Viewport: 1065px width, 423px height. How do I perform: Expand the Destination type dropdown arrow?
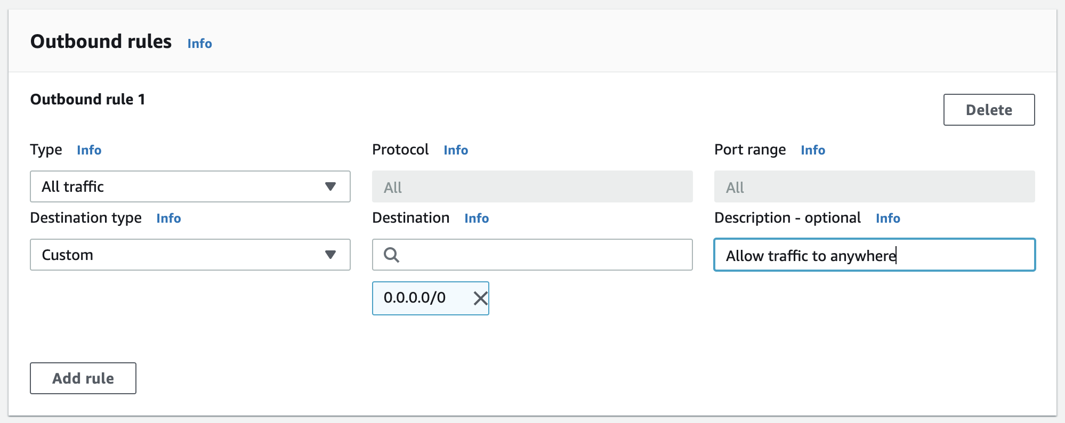[x=330, y=255]
